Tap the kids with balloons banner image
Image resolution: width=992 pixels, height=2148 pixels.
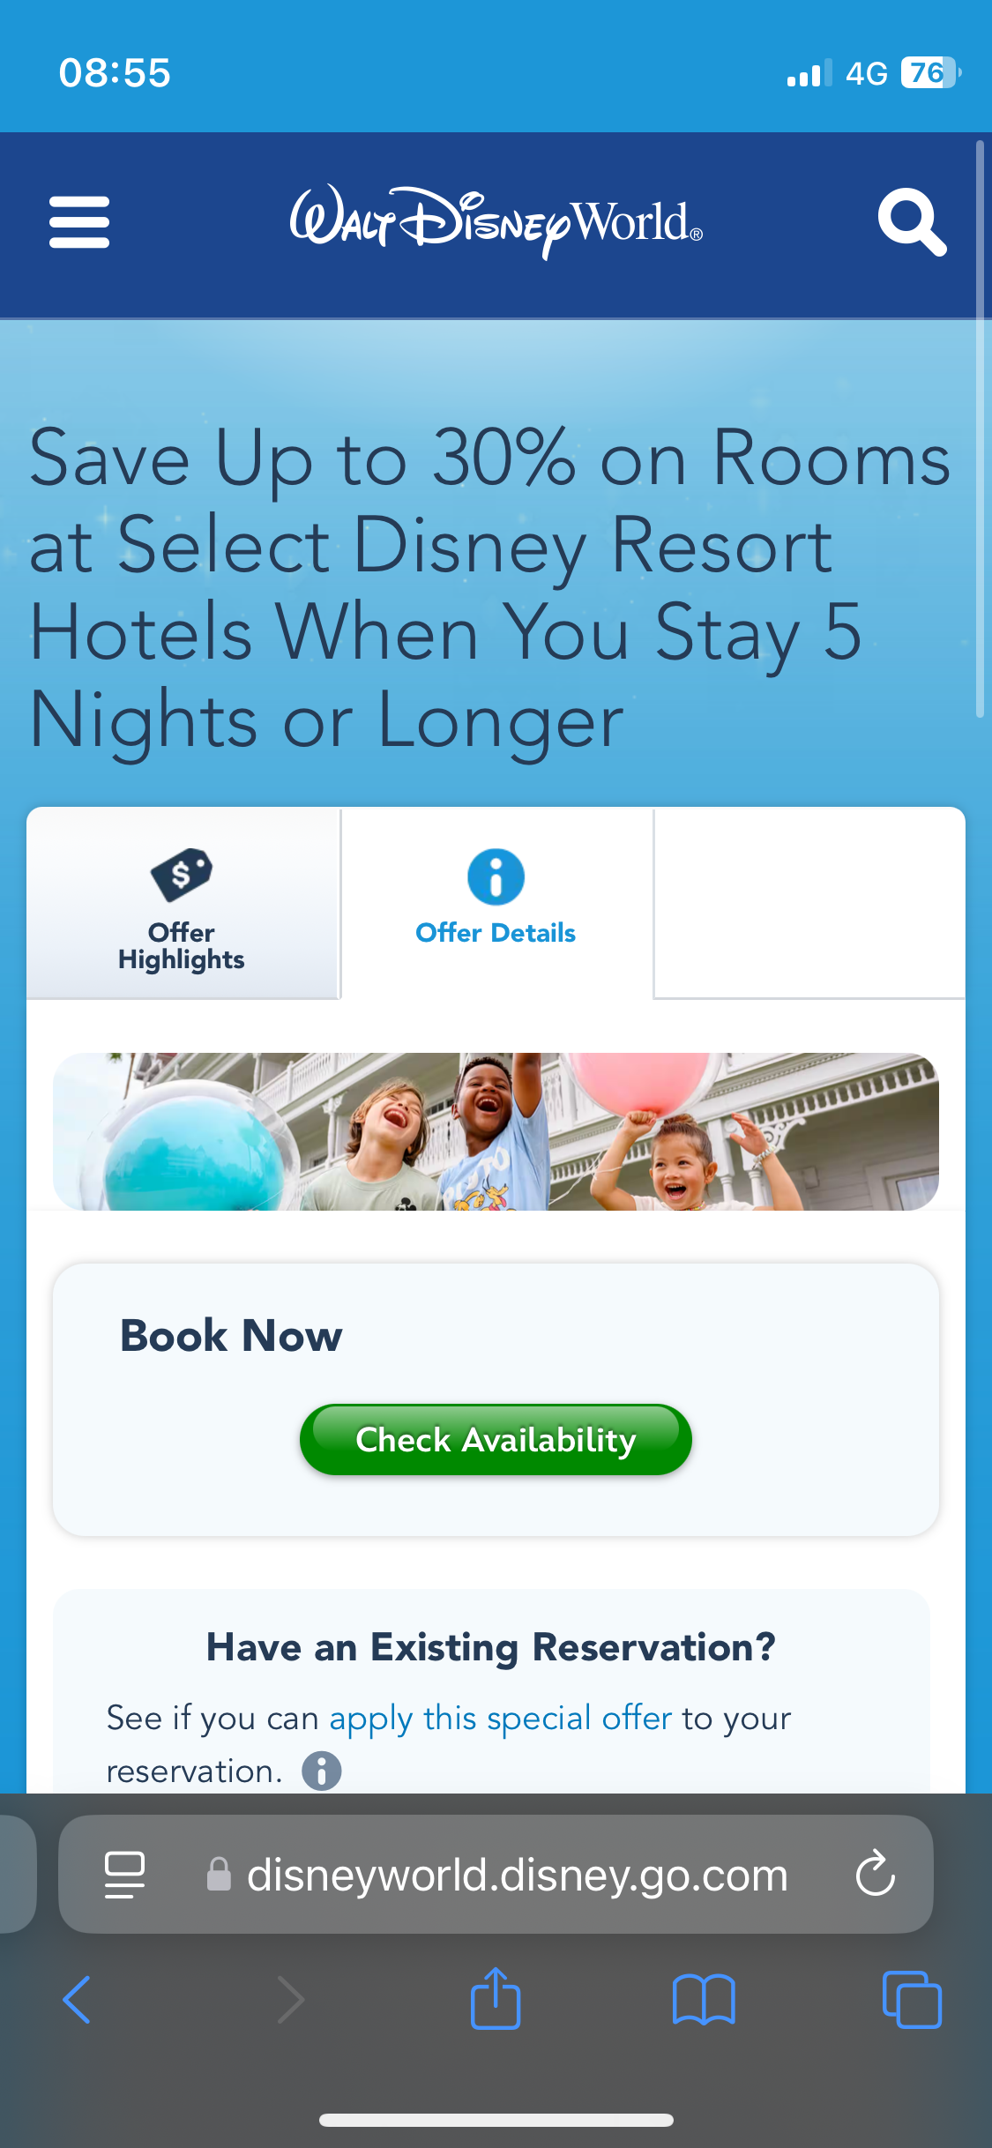pos(496,1131)
